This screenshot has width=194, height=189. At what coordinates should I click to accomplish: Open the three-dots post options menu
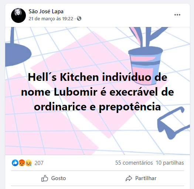coord(177,15)
